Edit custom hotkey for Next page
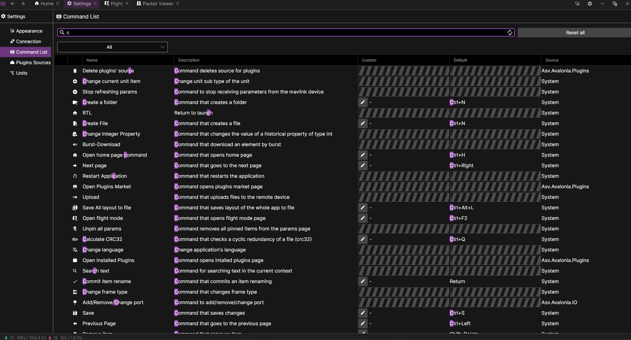The height and width of the screenshot is (340, 631). [363, 166]
